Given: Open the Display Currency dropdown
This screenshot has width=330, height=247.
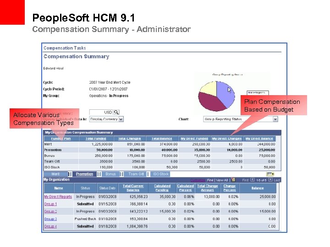Looking at the screenshot, I should coord(106,119).
